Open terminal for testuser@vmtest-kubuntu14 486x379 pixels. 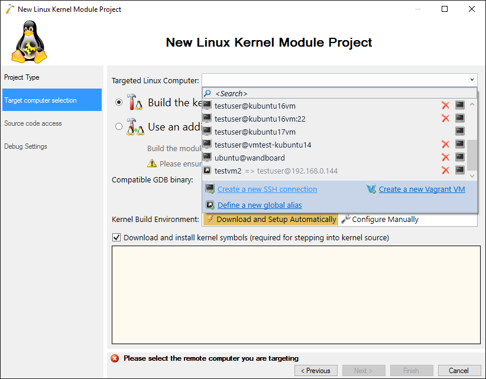pyautogui.click(x=460, y=144)
